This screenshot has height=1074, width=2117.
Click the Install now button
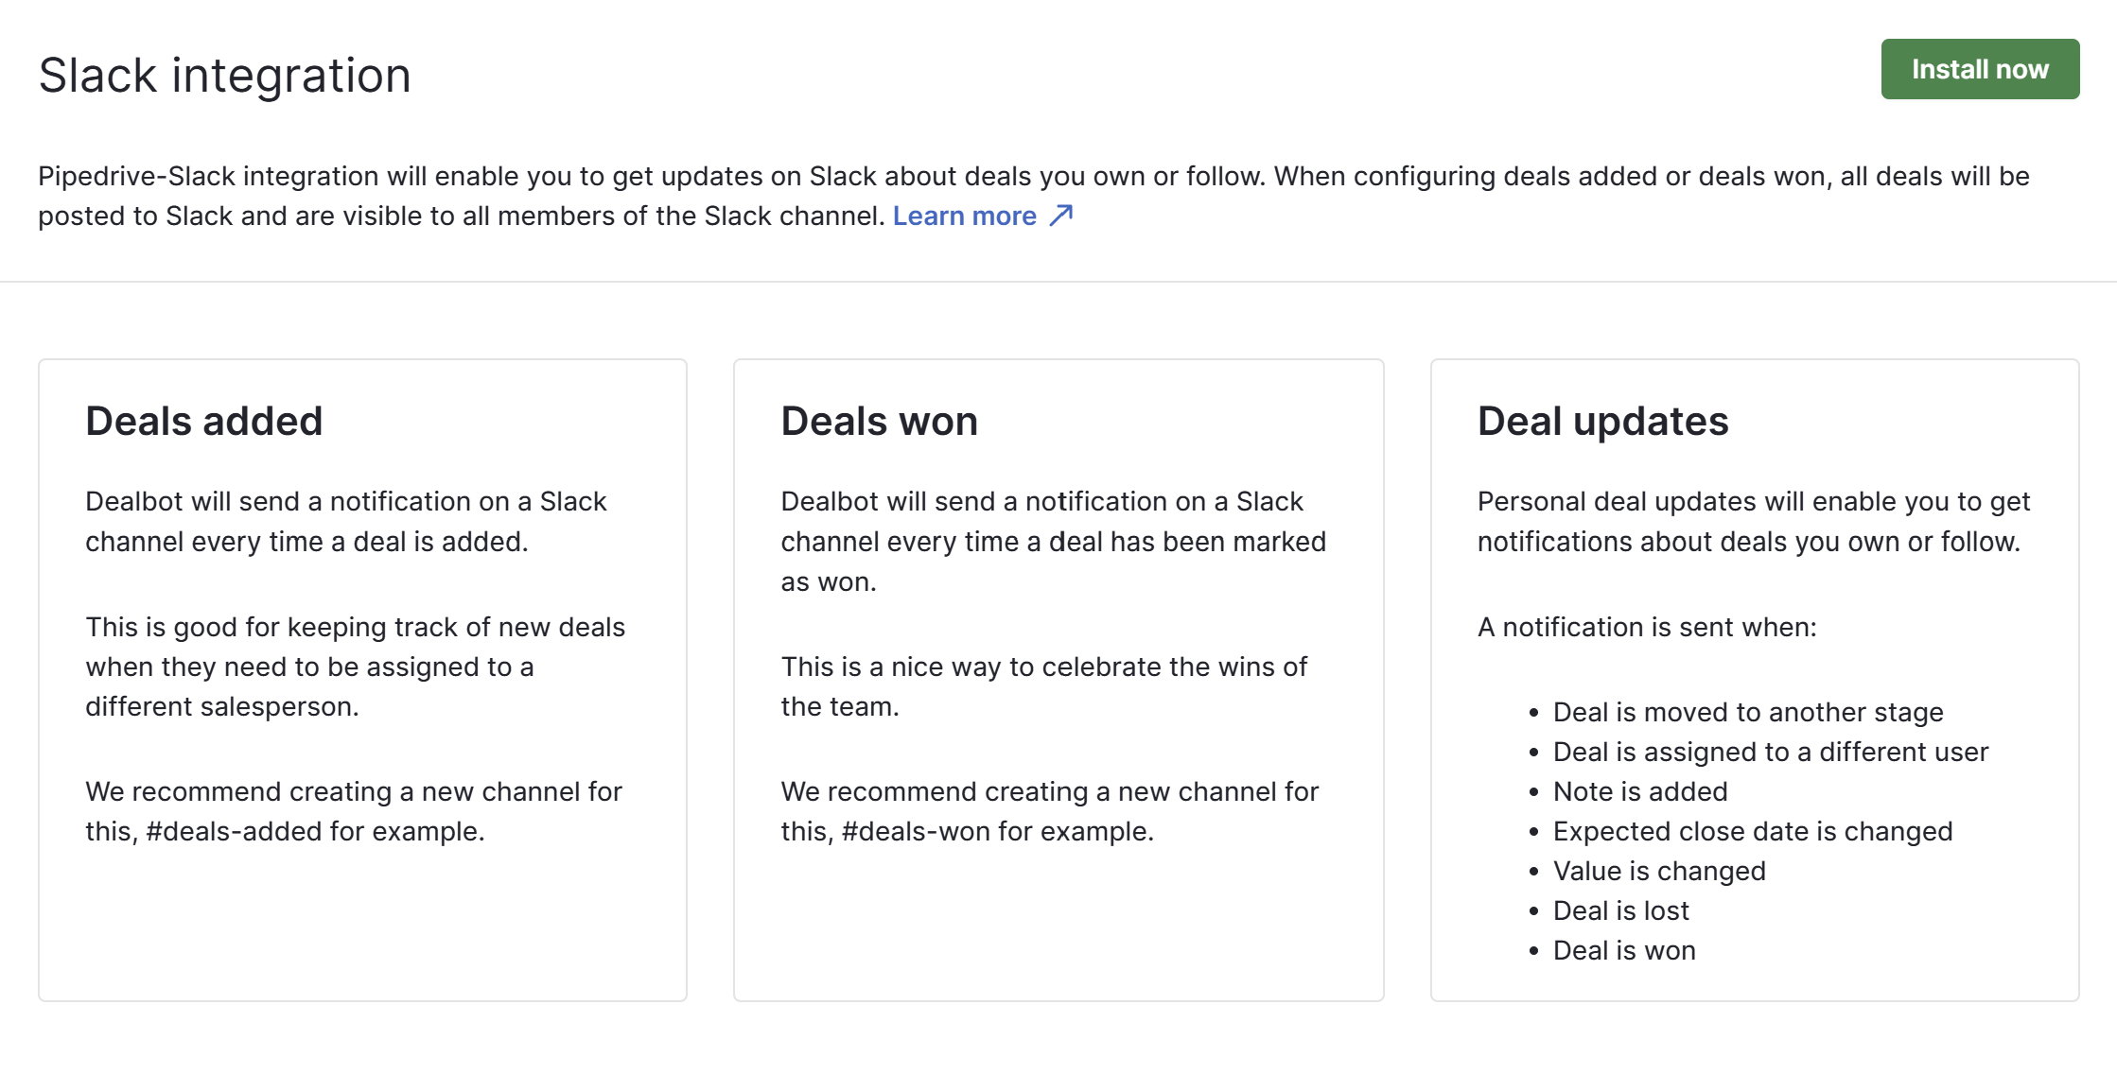[x=1980, y=69]
